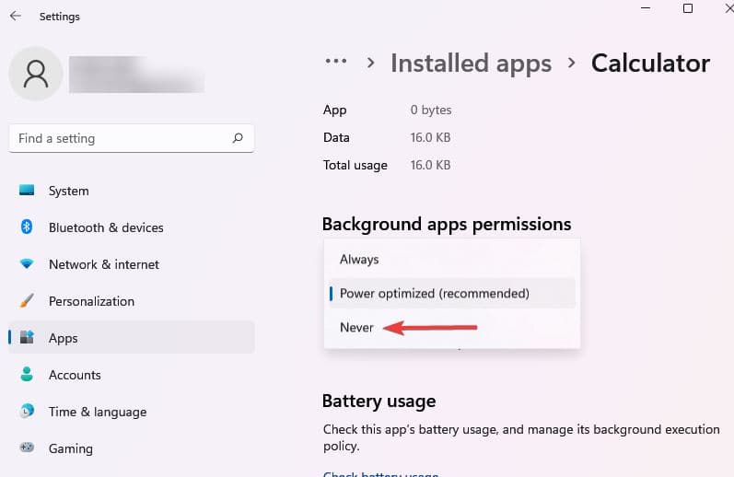Open the Check battery usage link
Viewport: 734px width, 477px height.
[380, 474]
